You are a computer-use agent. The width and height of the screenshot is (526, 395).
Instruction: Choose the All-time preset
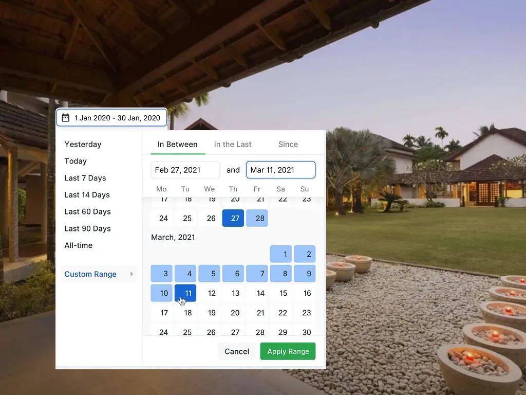pos(79,245)
